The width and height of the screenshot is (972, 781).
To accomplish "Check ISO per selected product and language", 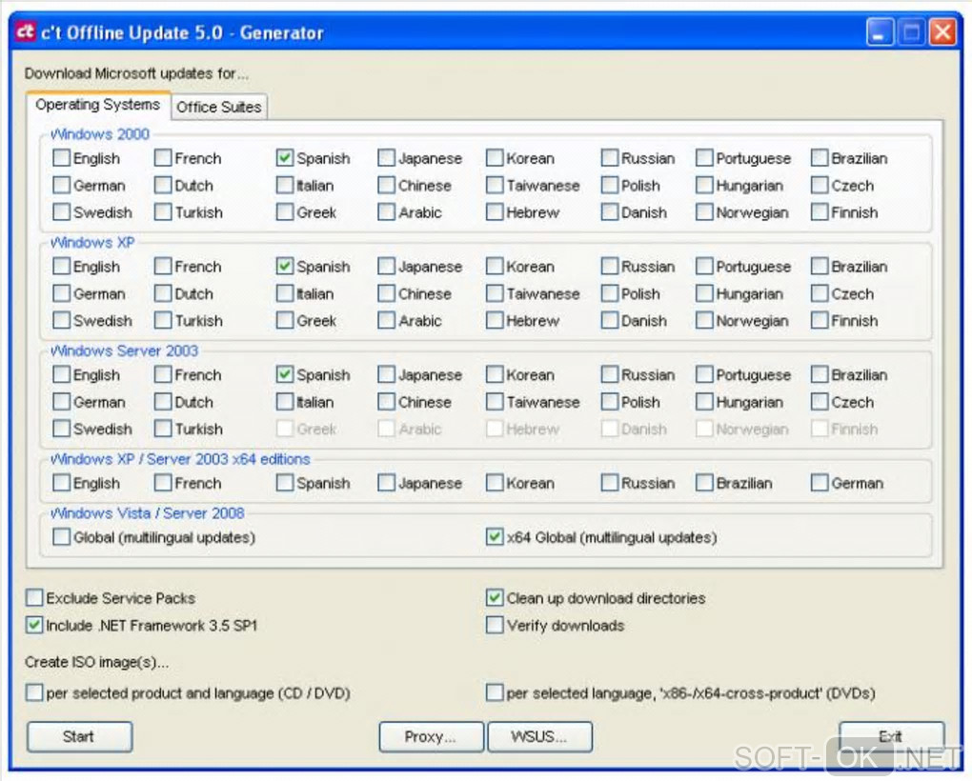I will coord(34,693).
